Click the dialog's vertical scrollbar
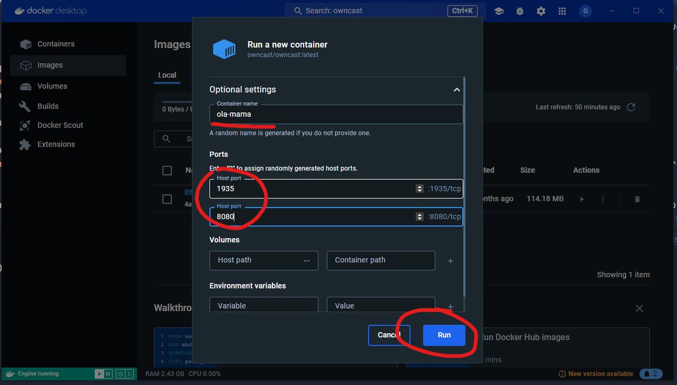The height and width of the screenshot is (385, 677). pyautogui.click(x=464, y=186)
